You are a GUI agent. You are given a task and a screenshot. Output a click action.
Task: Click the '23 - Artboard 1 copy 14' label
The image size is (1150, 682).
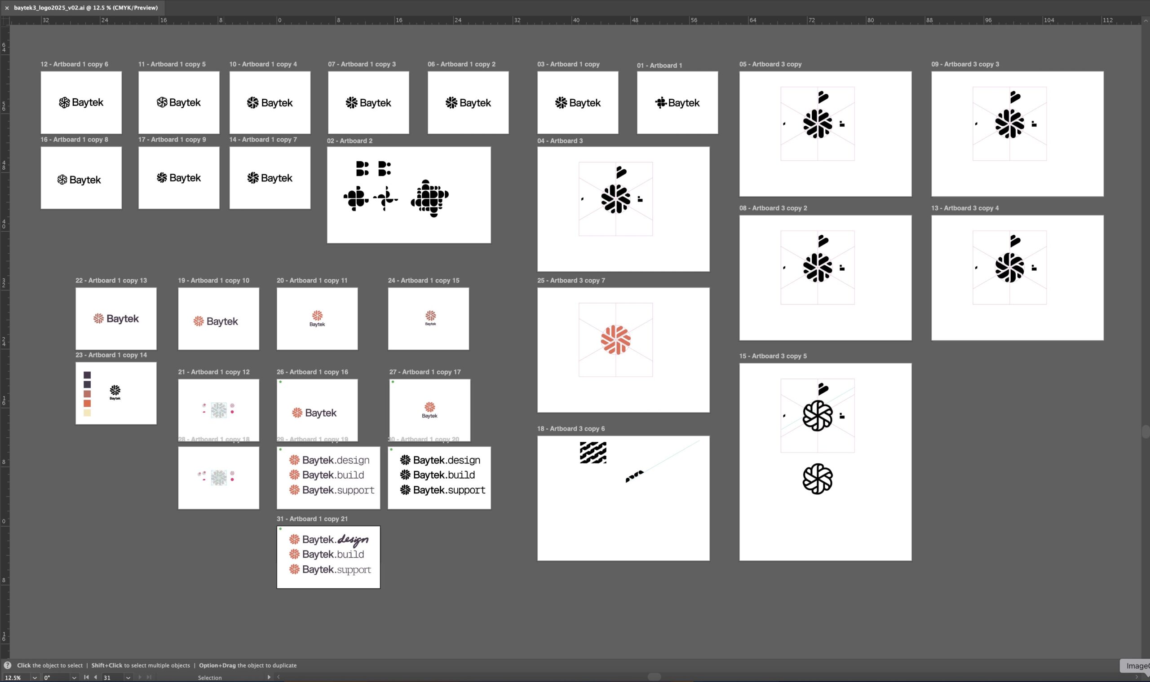pyautogui.click(x=111, y=355)
